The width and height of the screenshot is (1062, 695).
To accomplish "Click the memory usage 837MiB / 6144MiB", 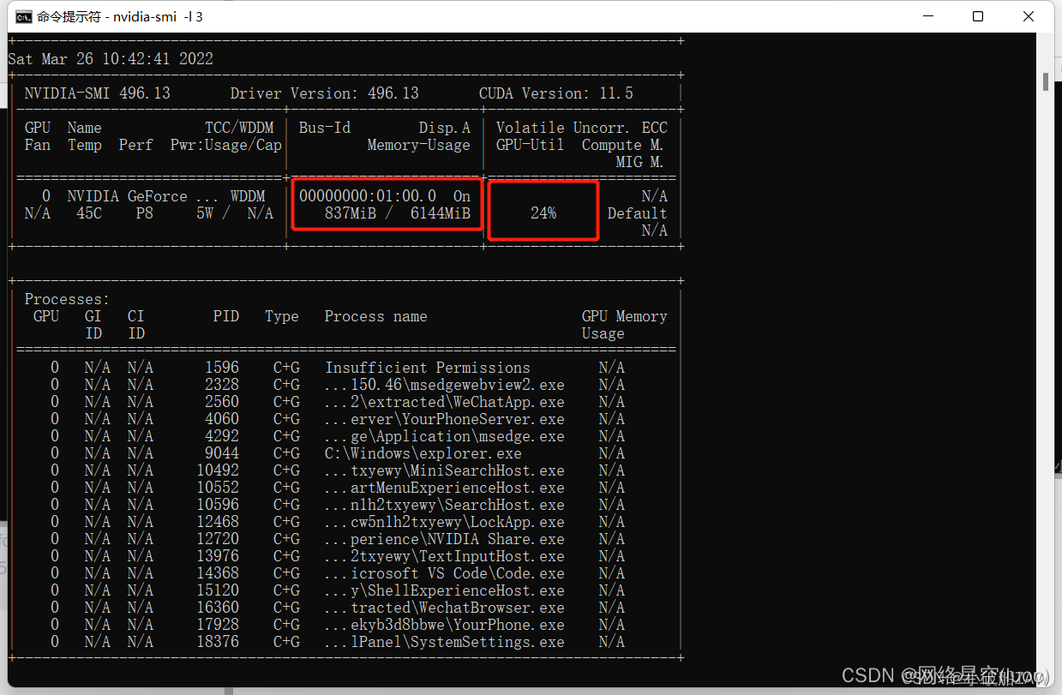I will click(398, 213).
